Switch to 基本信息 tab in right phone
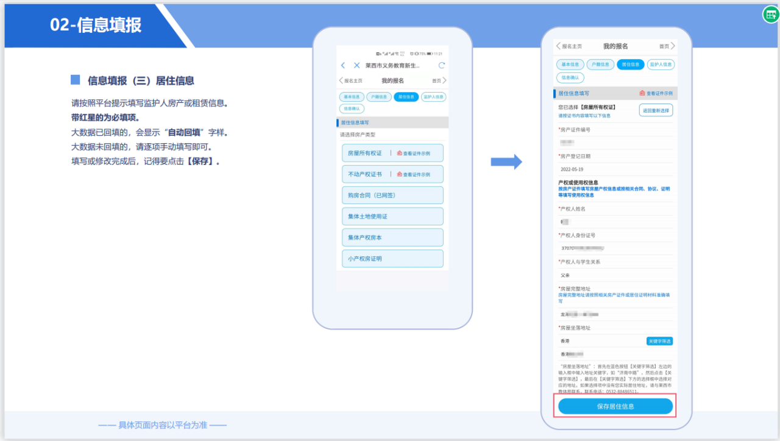Viewport: 780px width, 441px height. [x=570, y=65]
